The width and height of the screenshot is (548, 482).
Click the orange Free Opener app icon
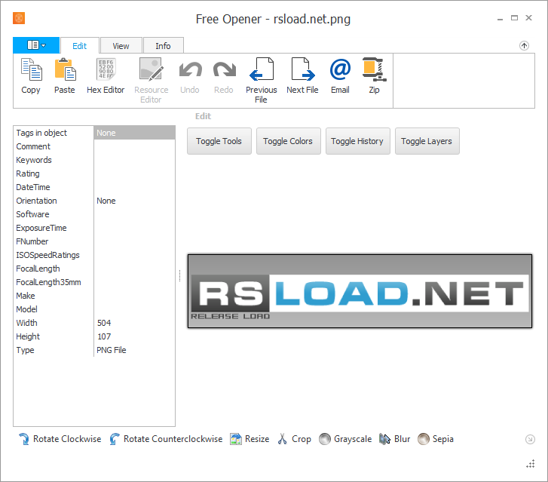tap(19, 18)
